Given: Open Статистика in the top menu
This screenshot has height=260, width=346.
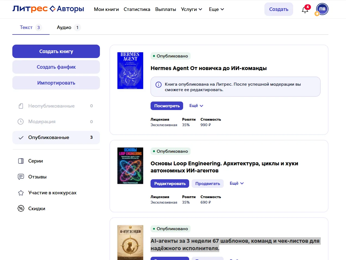Looking at the screenshot, I should coord(137,9).
